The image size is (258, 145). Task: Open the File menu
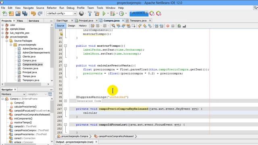pyautogui.click(x=3, y=8)
